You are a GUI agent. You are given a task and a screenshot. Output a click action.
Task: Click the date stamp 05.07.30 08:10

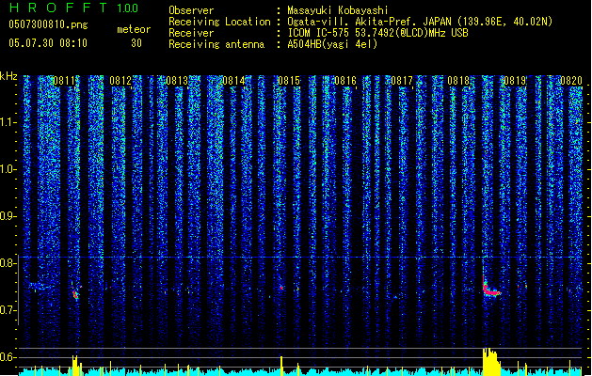pos(48,43)
